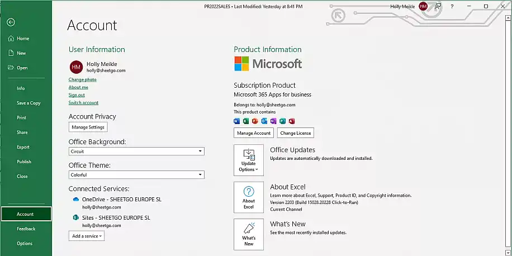Click the About Excel button
This screenshot has width=512, height=256.
click(249, 197)
